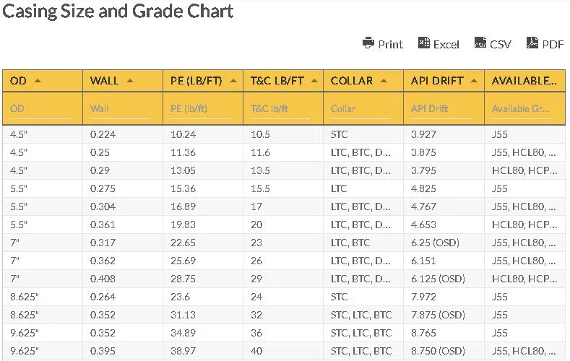Click the PE (lb/ft) filter box
This screenshot has height=361, width=570.
pos(200,109)
